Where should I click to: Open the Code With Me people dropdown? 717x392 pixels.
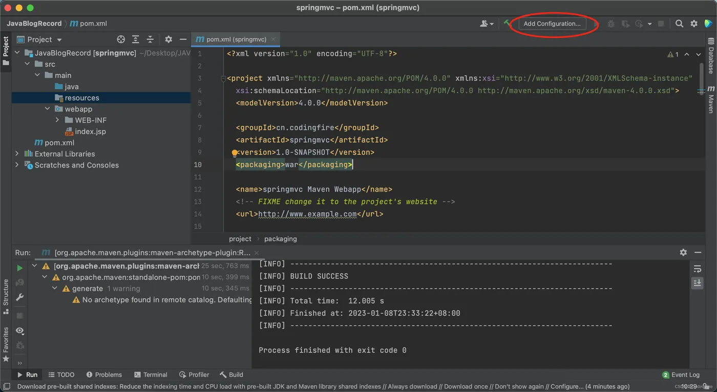click(x=487, y=24)
